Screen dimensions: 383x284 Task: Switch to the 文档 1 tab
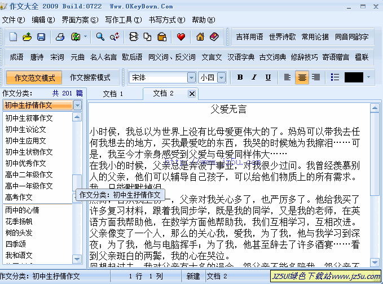click(x=113, y=93)
